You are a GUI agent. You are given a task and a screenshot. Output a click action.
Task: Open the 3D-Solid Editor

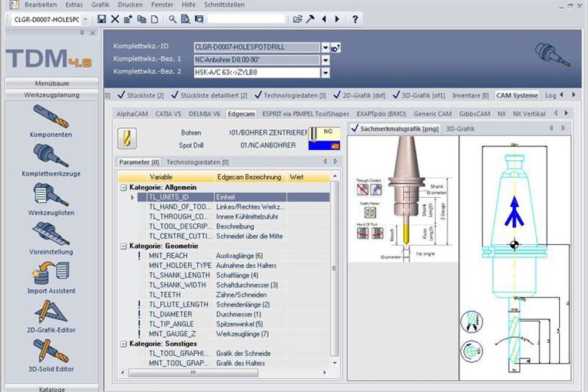51,355
